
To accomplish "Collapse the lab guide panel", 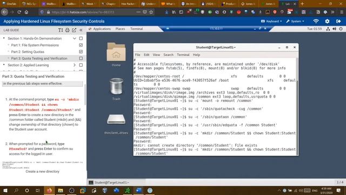I will pos(81,30).
